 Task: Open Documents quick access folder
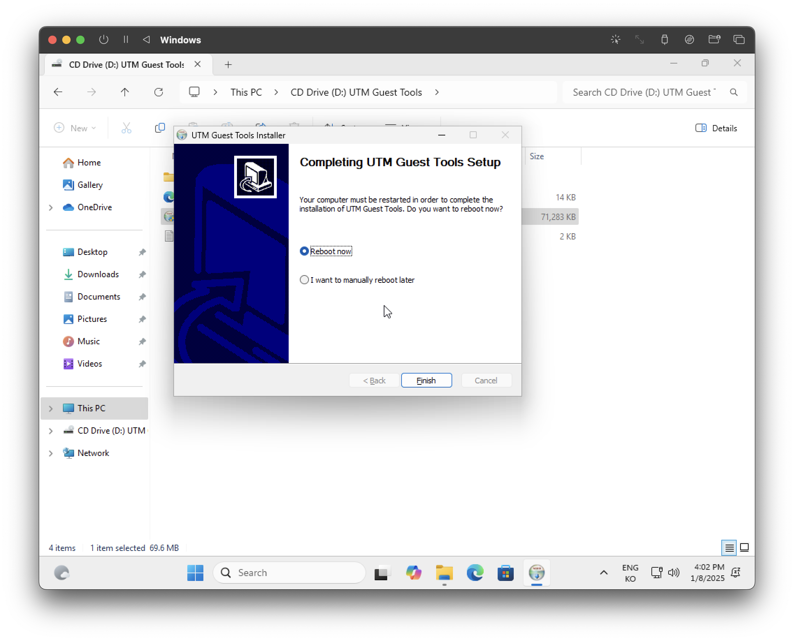[x=99, y=297]
